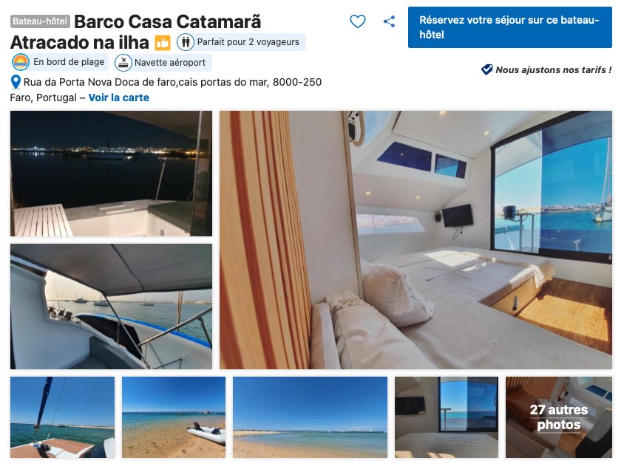Open the boat deck canopy photo
The width and height of the screenshot is (624, 469).
point(111,307)
